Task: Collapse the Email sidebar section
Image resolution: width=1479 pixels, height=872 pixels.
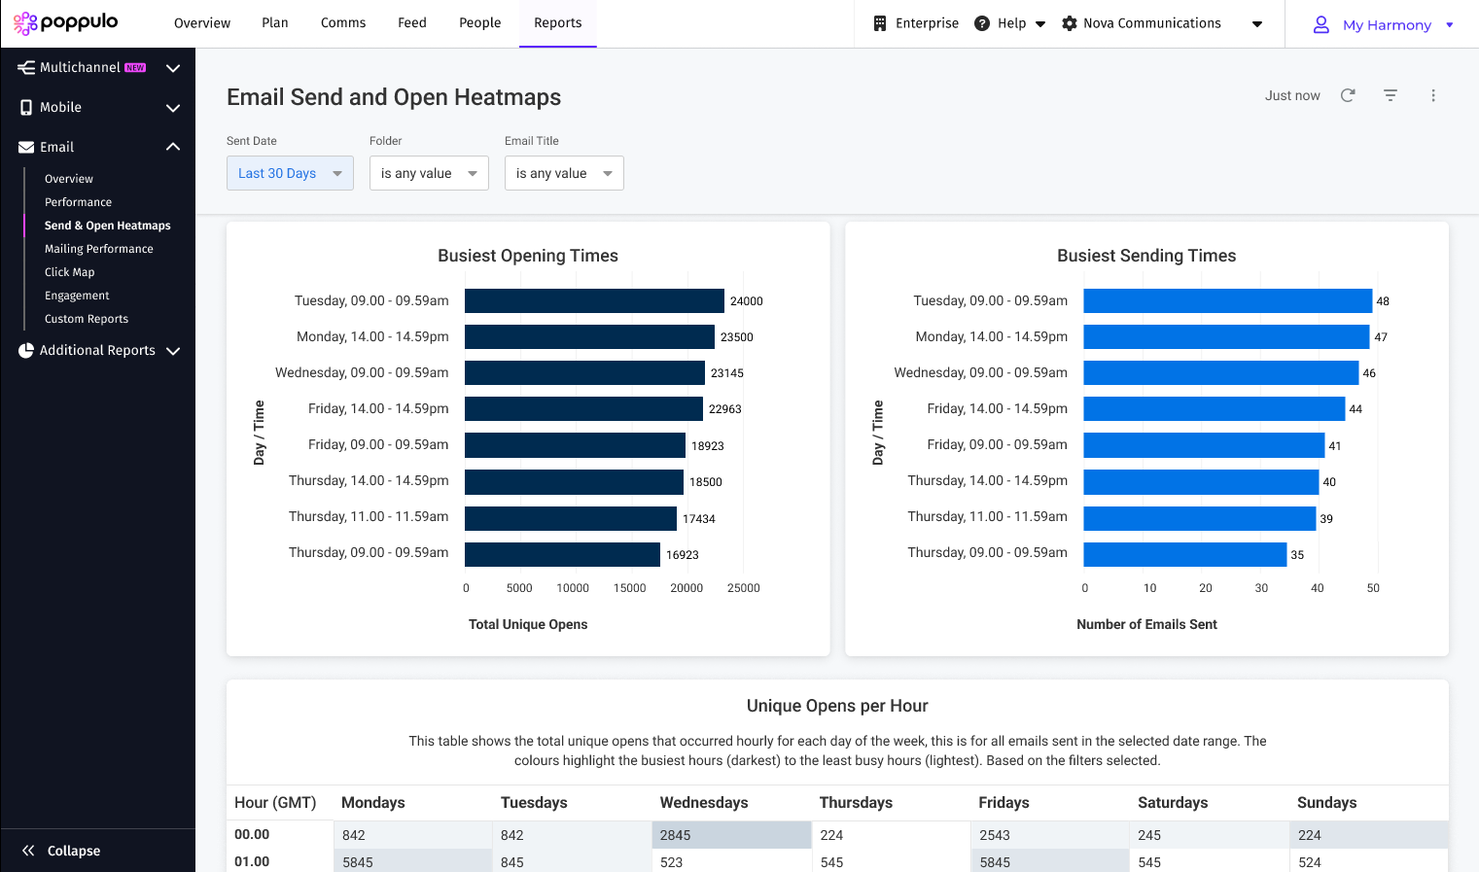Action: coord(173,147)
